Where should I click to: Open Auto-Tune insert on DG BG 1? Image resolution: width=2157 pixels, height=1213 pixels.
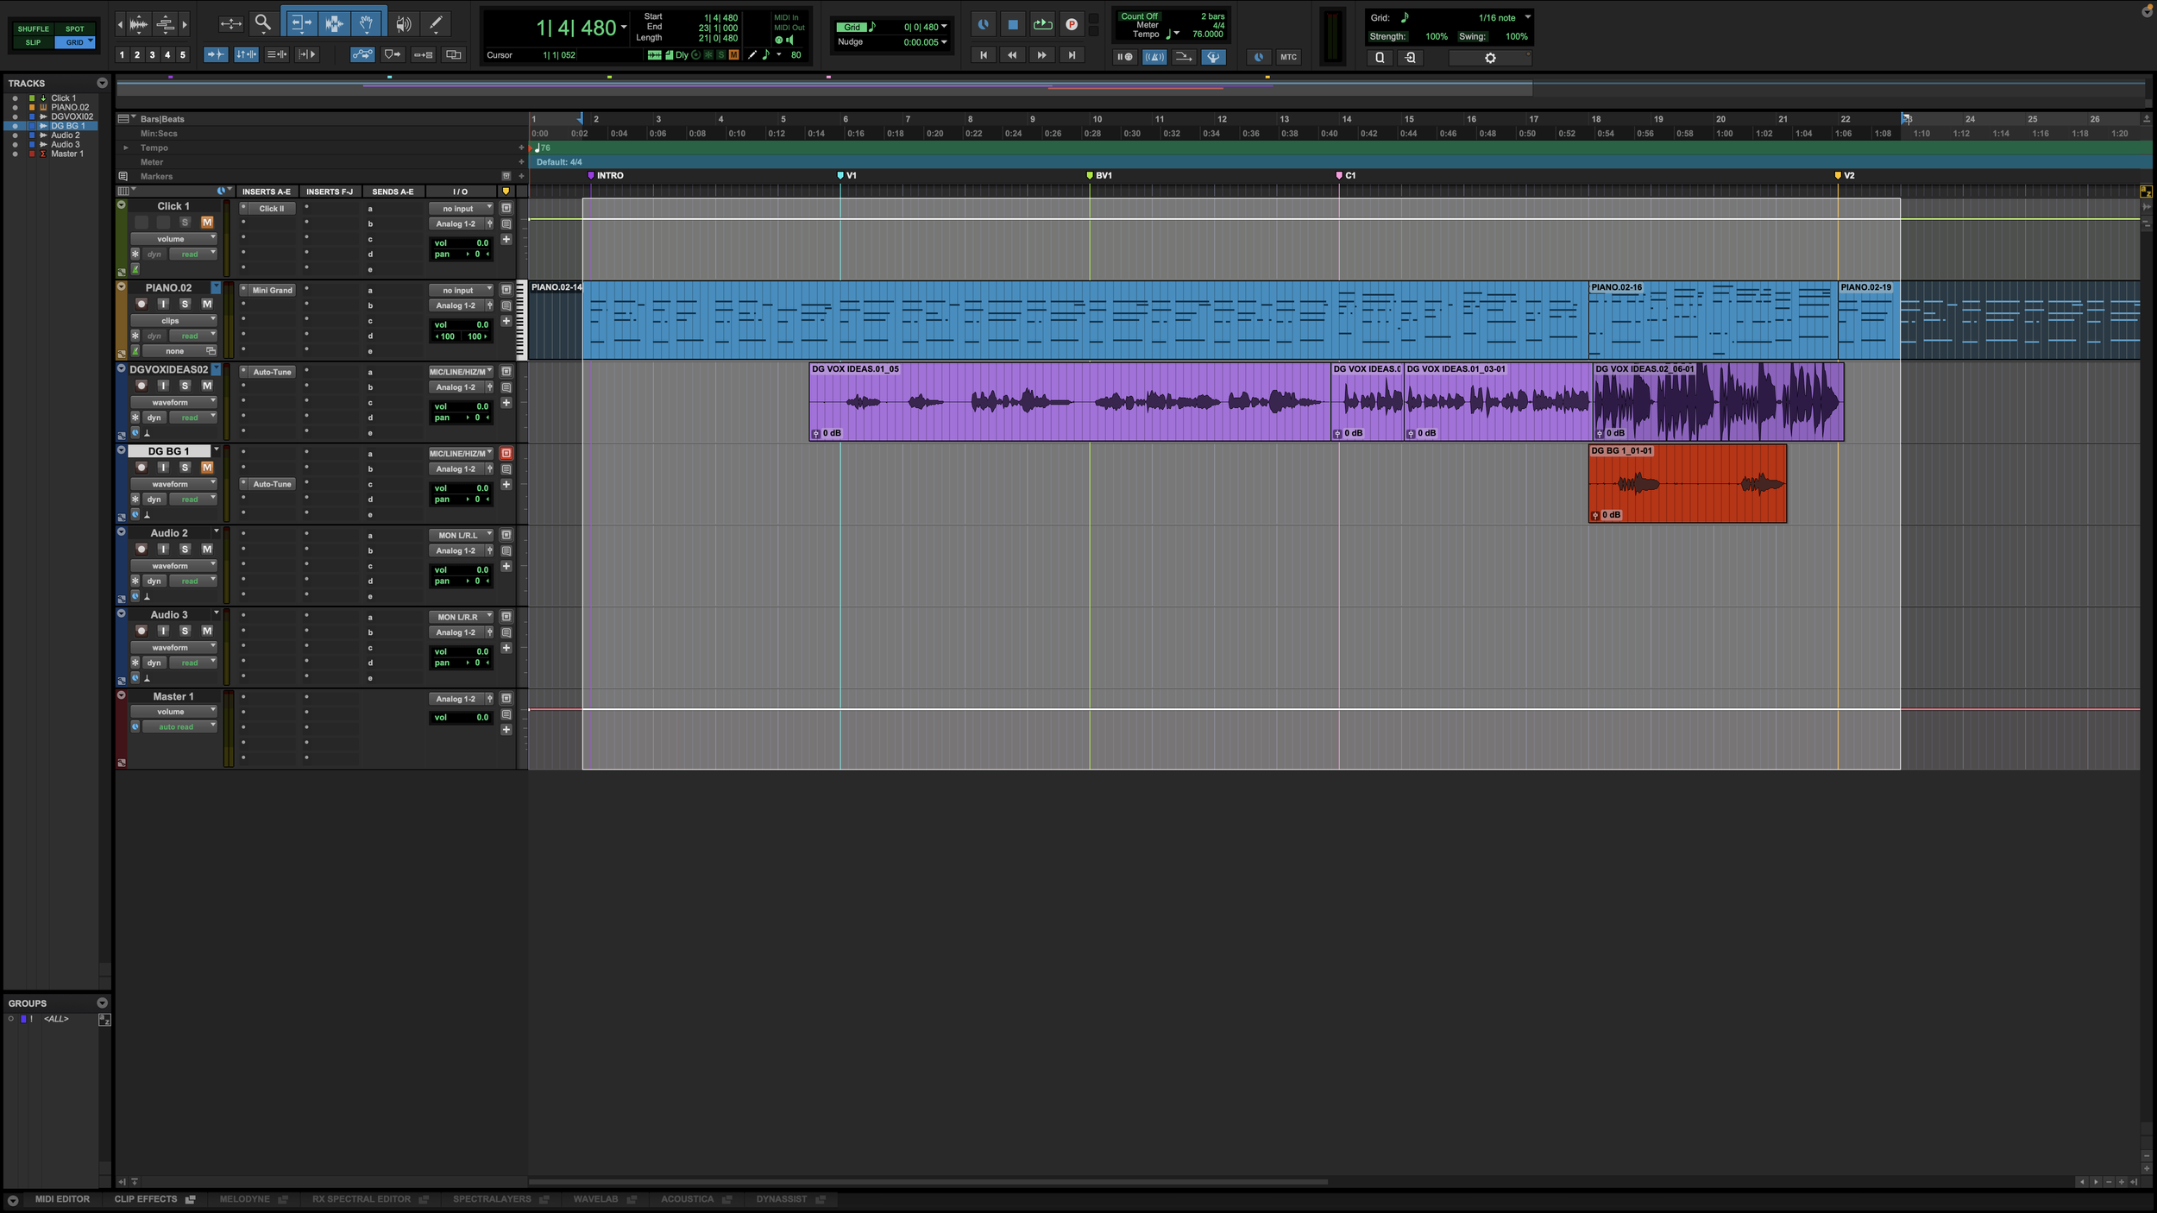[x=272, y=484]
